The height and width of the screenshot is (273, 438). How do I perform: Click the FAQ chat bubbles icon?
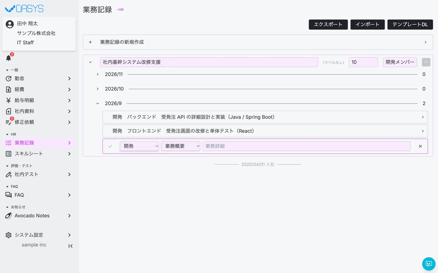pos(9,195)
